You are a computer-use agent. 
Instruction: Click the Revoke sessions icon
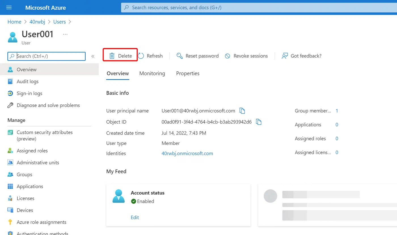(227, 56)
